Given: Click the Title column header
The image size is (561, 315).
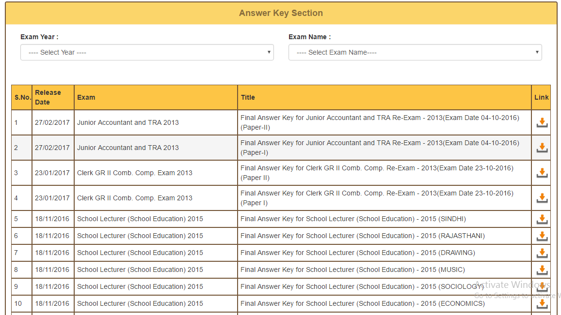Looking at the screenshot, I should click(248, 97).
